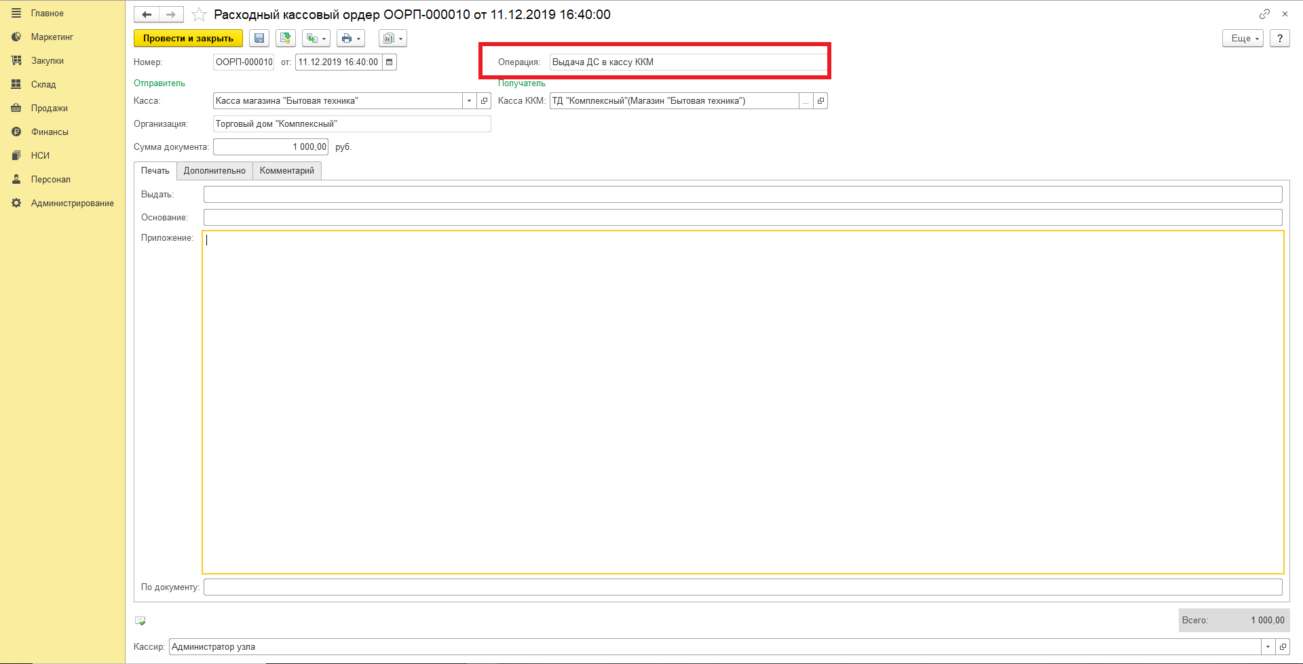Save the document with the floppy disk icon
Image resolution: width=1303 pixels, height=664 pixels.
coord(259,39)
